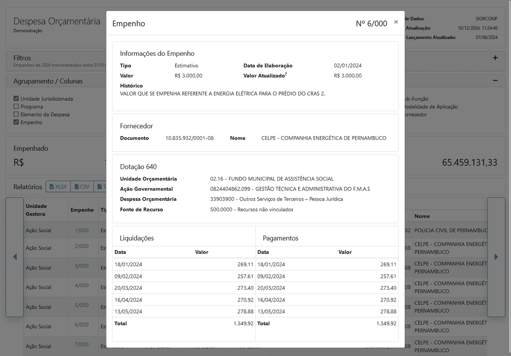Click the total 65.459.131,33
511x356 pixels.
(x=470, y=163)
